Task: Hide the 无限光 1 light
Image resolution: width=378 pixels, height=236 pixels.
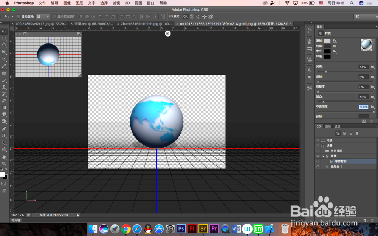Action: pos(318,167)
